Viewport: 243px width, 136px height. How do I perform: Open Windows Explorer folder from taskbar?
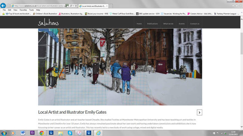(x=61, y=133)
